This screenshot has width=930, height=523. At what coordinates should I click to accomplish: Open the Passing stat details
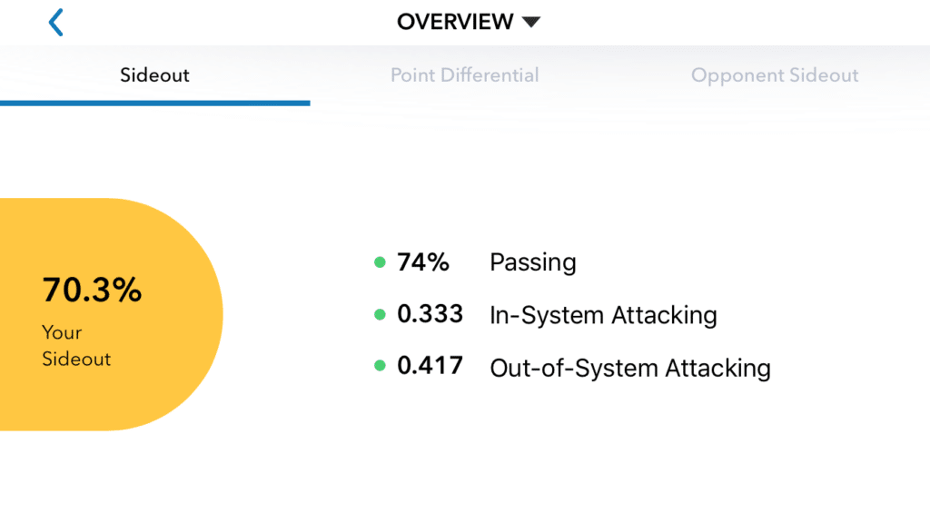click(532, 262)
